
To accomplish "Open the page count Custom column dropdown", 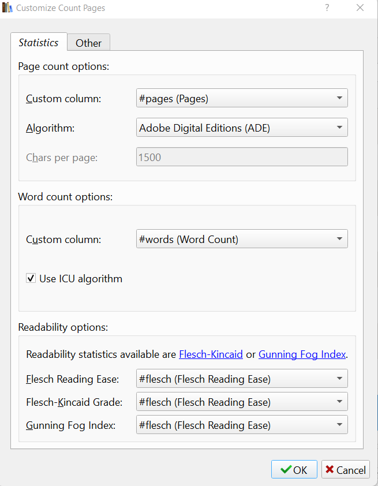I will coord(242,98).
